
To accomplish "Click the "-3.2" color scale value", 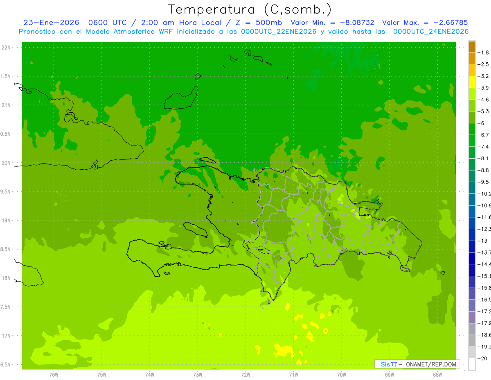I will (484, 76).
